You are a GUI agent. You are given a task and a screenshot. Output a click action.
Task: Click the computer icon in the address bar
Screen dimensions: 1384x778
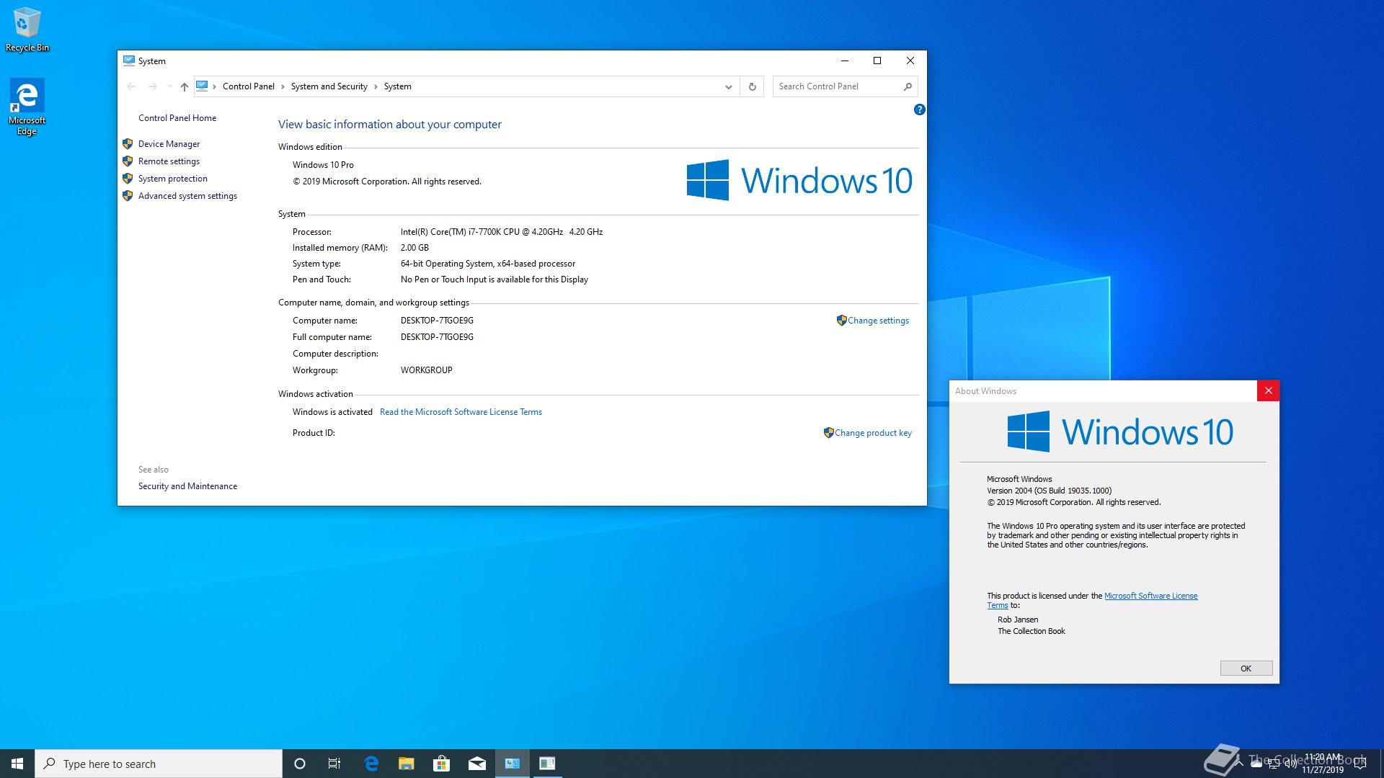point(202,86)
